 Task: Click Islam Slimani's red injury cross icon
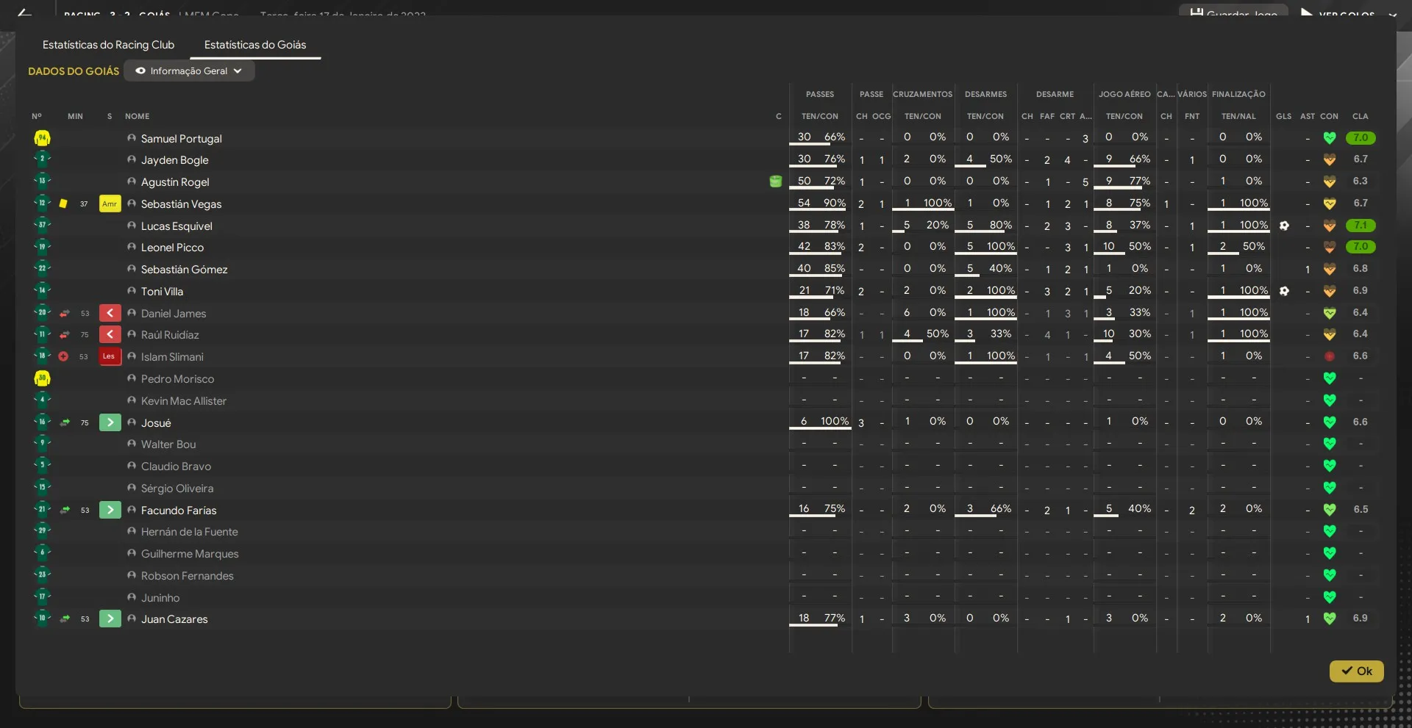[x=63, y=356]
